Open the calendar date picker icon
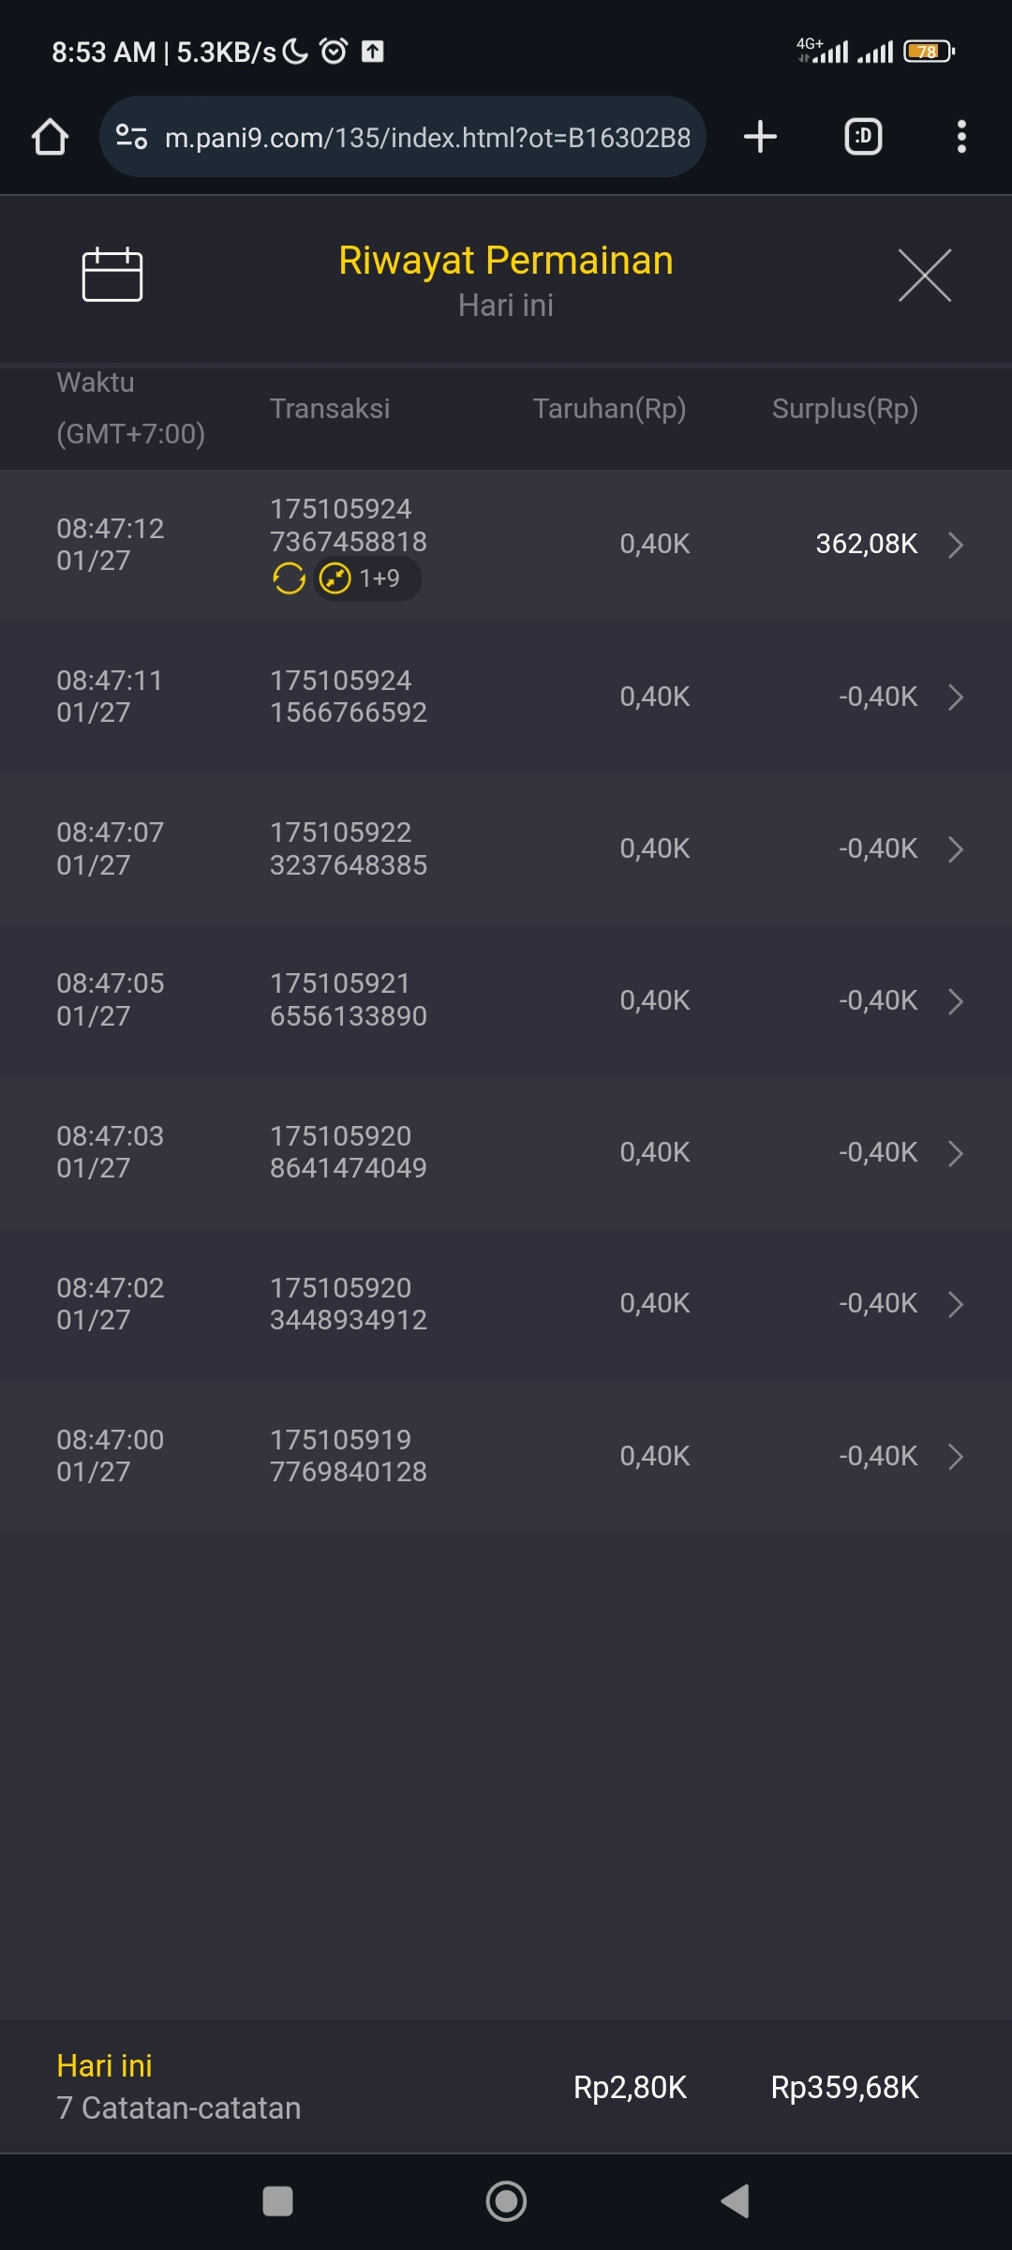This screenshot has width=1012, height=2250. [112, 275]
